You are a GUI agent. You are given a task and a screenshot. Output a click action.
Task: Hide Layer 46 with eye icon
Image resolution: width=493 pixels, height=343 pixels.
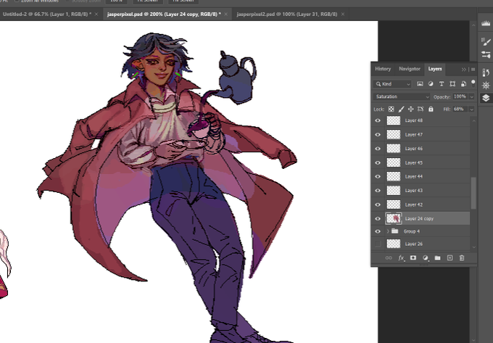378,149
